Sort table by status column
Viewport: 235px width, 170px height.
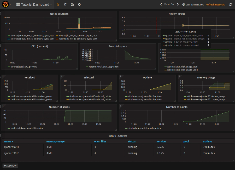click(x=132, y=141)
